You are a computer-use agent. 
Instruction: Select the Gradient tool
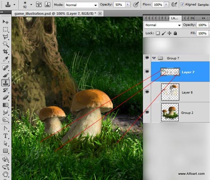pyautogui.click(x=6, y=105)
